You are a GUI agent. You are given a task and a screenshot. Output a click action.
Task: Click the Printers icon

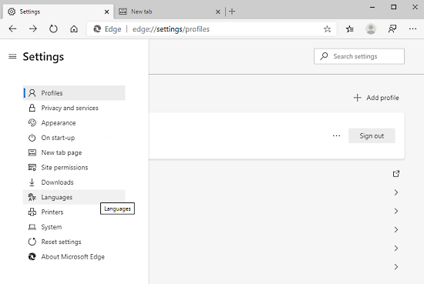pos(32,212)
